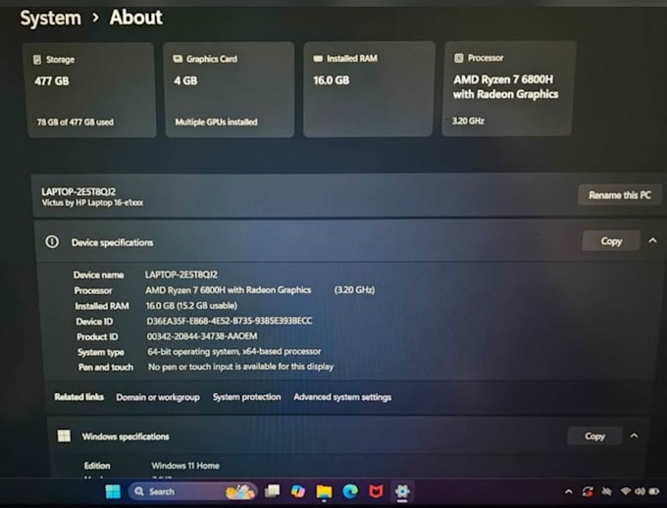Click the taskbar Search box
Image resolution: width=667 pixels, height=508 pixels.
pyautogui.click(x=192, y=492)
